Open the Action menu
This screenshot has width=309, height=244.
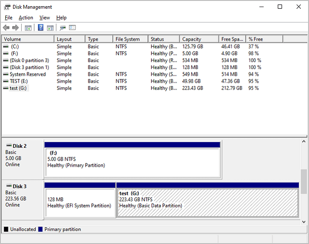click(26, 18)
